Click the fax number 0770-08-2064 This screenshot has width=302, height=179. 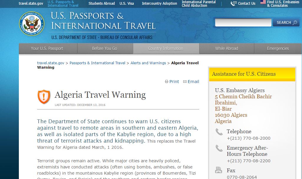(x=242, y=177)
